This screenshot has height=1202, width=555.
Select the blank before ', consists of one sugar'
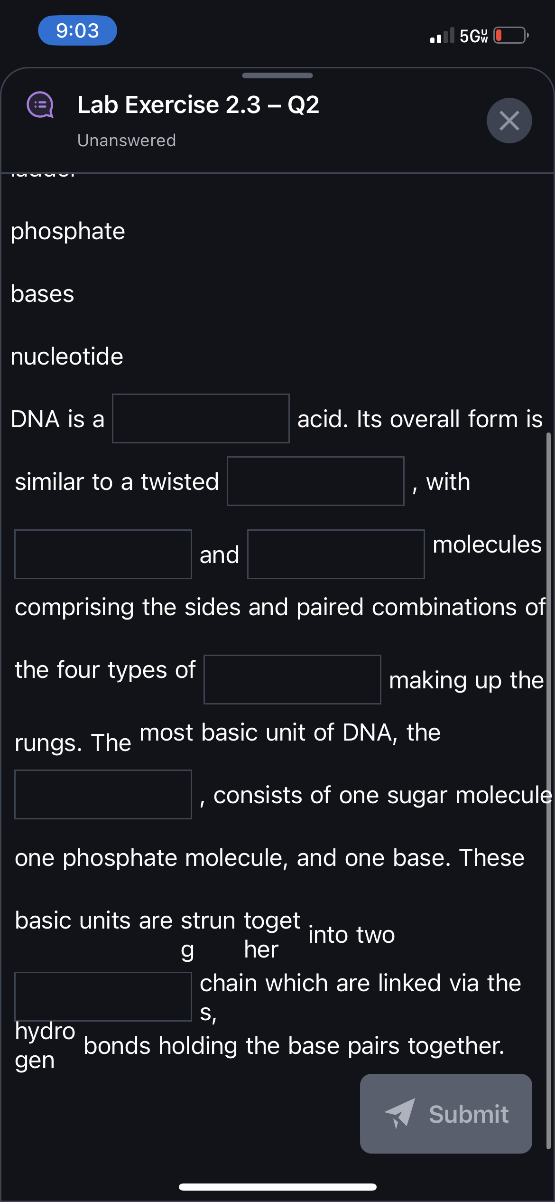[103, 794]
